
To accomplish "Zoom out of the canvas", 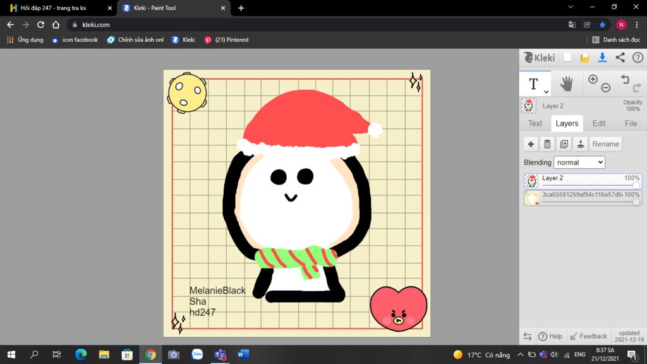I will (x=606, y=87).
